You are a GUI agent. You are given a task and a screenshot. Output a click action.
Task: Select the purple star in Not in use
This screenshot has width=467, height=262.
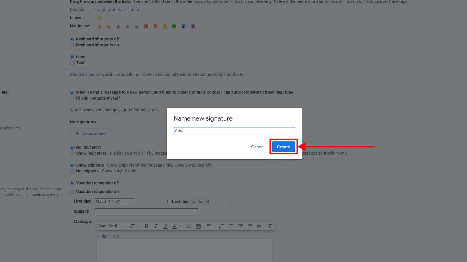[118, 26]
